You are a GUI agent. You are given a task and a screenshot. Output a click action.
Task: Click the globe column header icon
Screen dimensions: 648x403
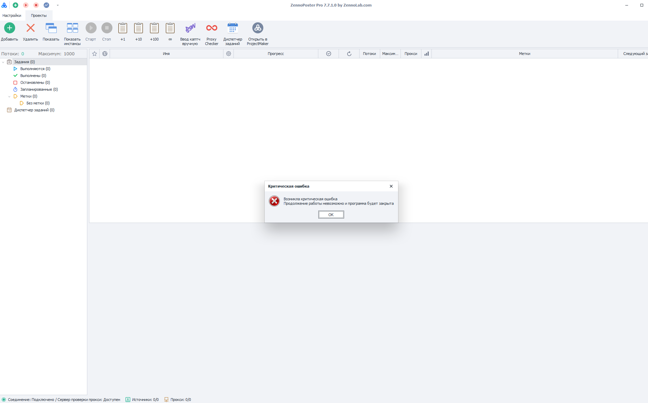[105, 54]
